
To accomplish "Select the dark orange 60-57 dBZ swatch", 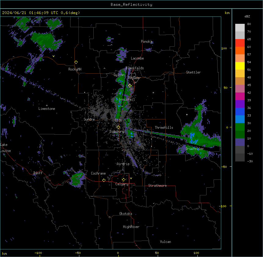I will tap(240, 50).
